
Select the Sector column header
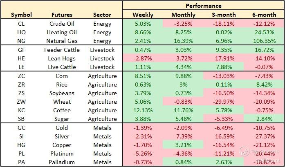(x=102, y=15)
